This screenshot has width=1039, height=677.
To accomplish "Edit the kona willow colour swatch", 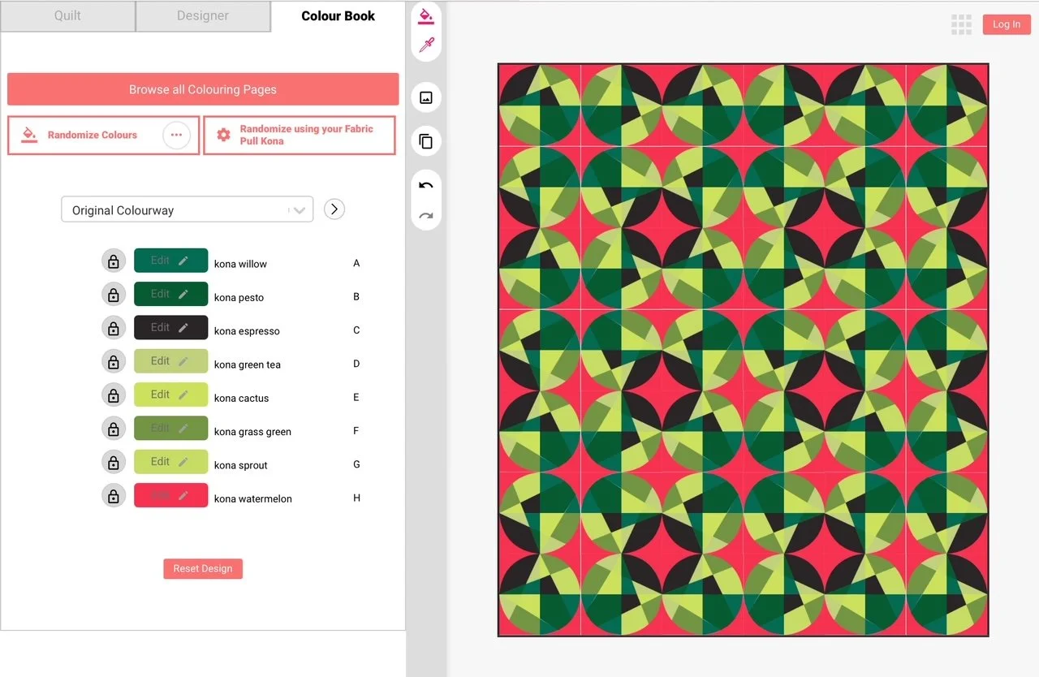I will coord(170,261).
